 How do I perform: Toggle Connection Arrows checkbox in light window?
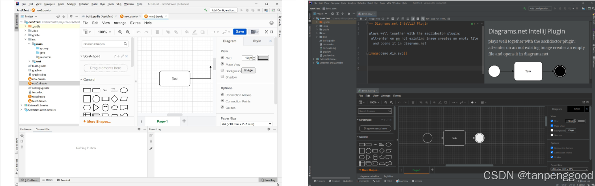(222, 95)
